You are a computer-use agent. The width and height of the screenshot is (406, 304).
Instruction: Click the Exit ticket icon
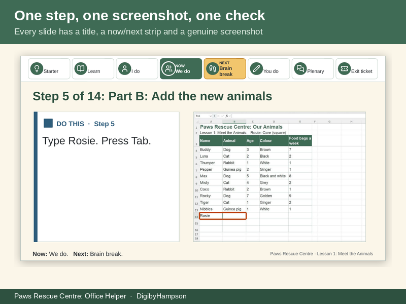click(345, 68)
